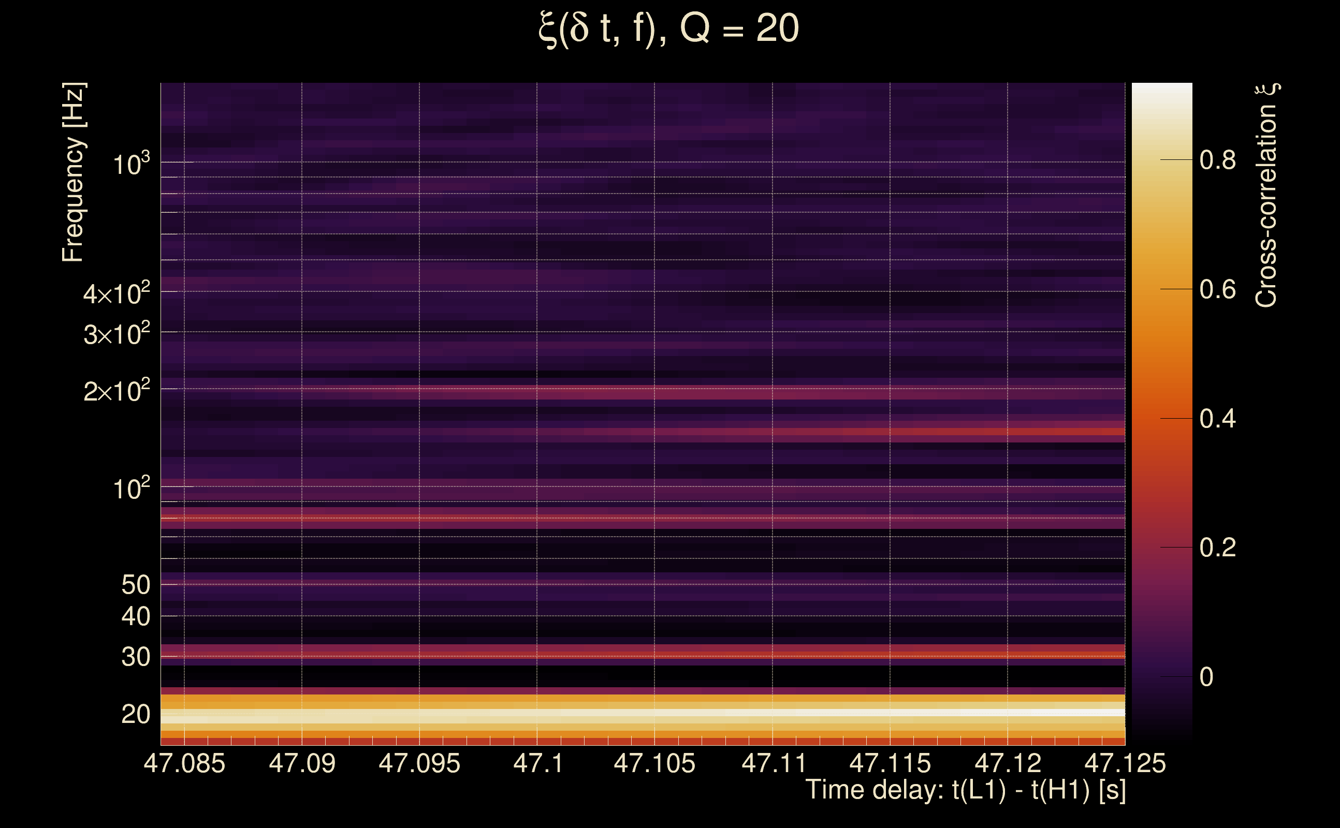Screen dimensions: 1340x828
Task: Click the Time delay x-axis label
Action: coord(965,790)
